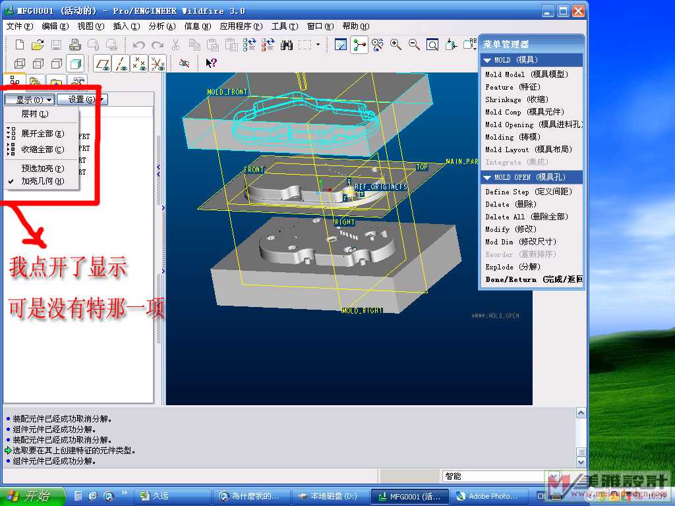Activate the box selection tool
This screenshot has height=506, width=675.
(x=305, y=45)
